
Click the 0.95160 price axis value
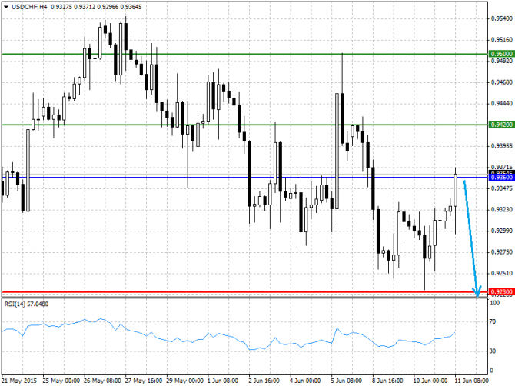click(502, 40)
